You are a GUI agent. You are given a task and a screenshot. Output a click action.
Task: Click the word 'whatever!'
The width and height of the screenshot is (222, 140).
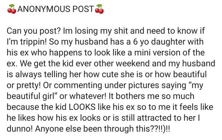[88, 96]
